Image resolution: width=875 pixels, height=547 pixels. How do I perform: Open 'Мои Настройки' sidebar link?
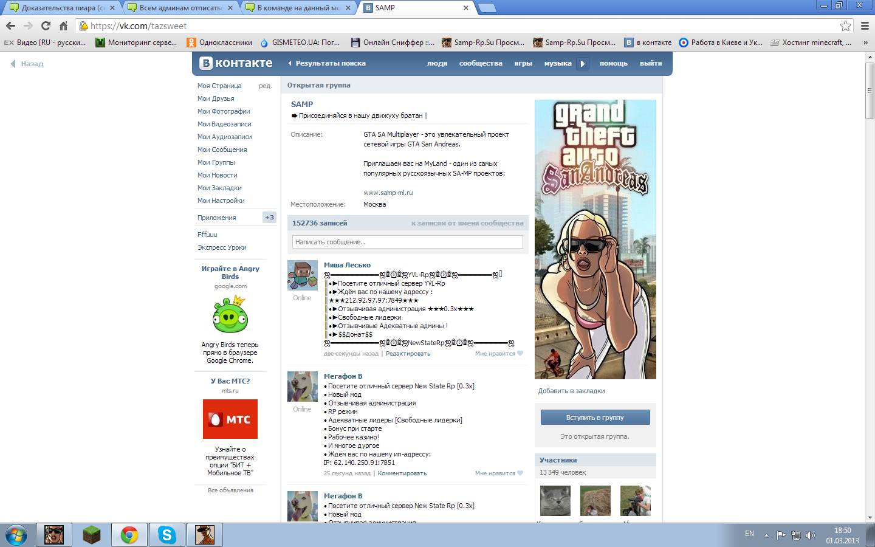click(221, 201)
